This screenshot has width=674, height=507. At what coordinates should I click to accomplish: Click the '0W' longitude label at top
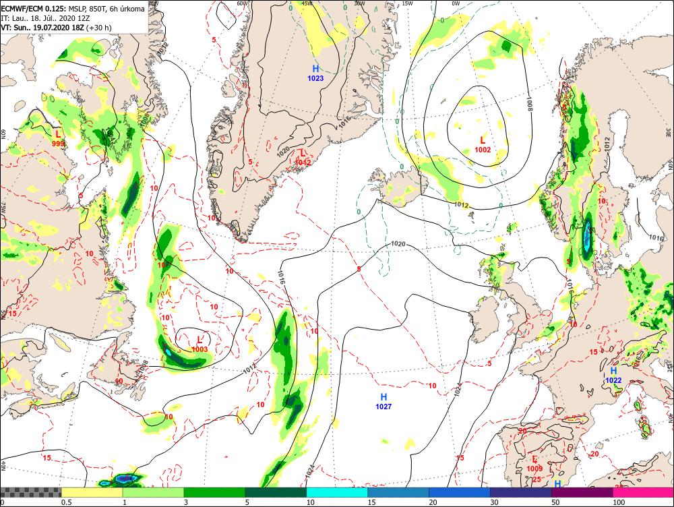[x=456, y=3]
